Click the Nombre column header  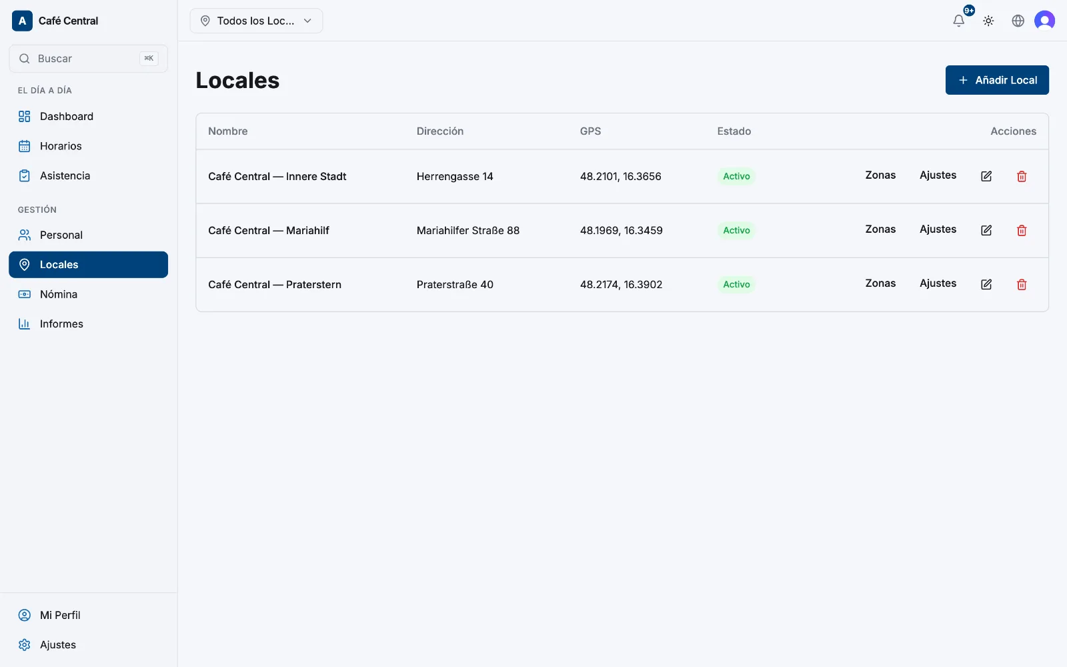pyautogui.click(x=228, y=131)
